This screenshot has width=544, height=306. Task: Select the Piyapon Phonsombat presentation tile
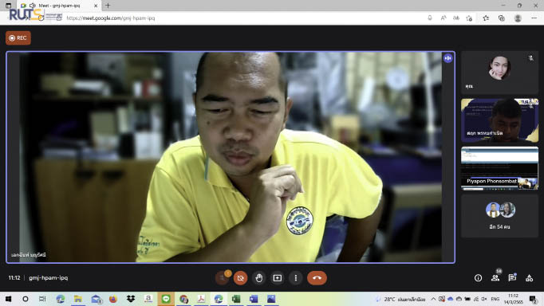click(x=499, y=168)
